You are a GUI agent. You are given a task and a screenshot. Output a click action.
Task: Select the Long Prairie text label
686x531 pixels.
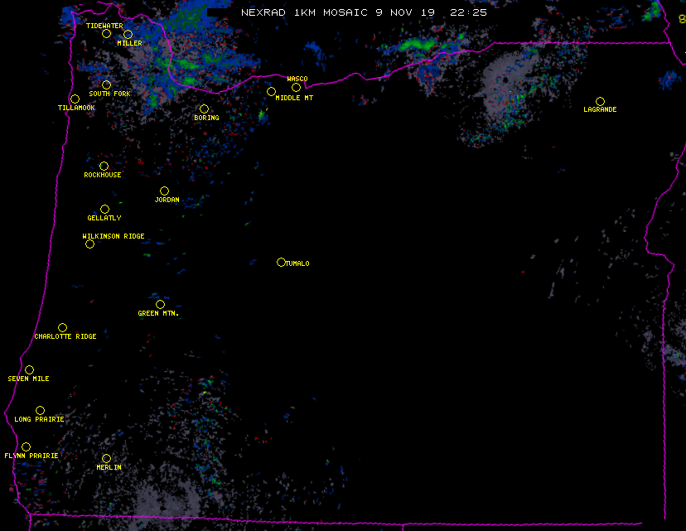[x=39, y=420]
